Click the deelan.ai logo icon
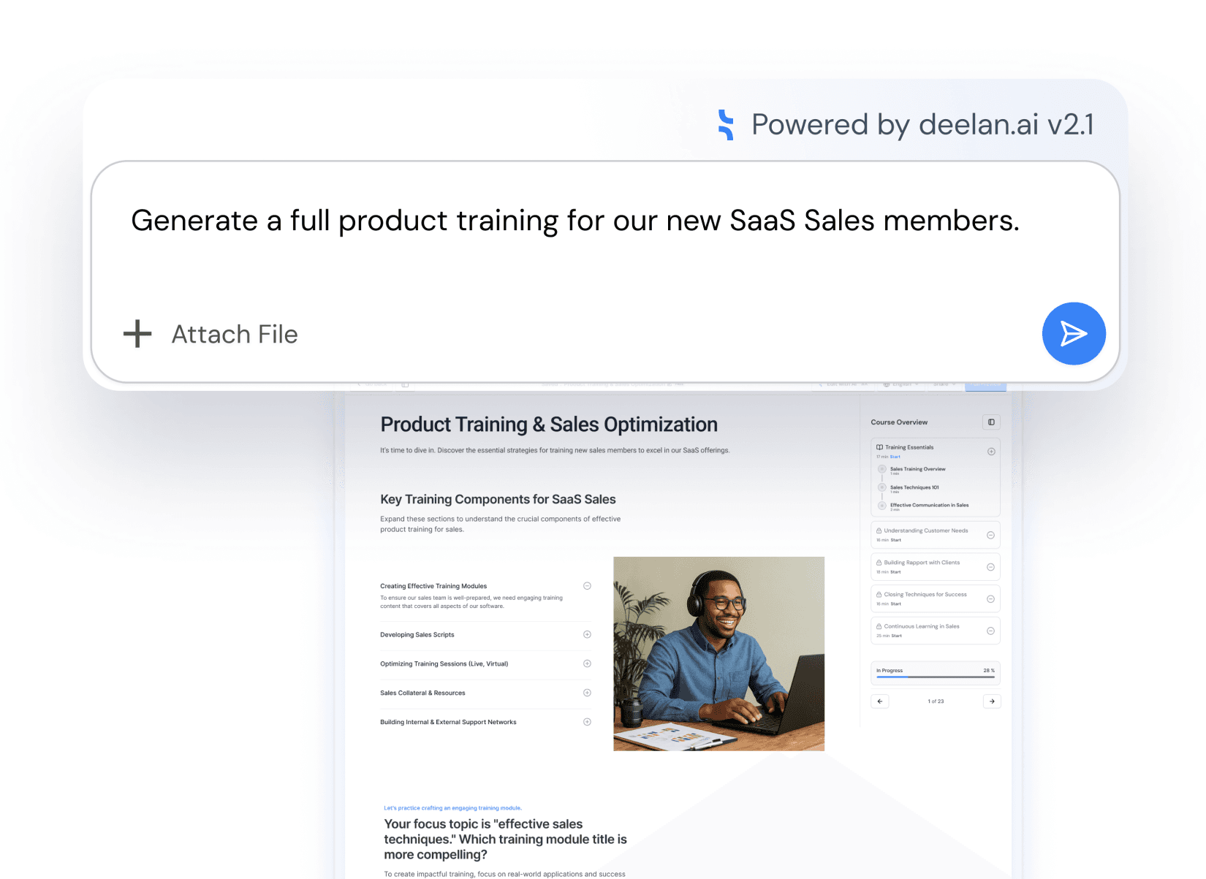The width and height of the screenshot is (1206, 879). 726,125
